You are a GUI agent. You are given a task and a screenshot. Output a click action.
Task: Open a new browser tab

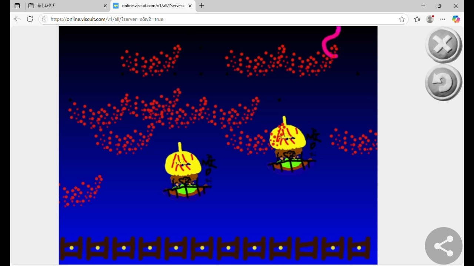tap(202, 6)
